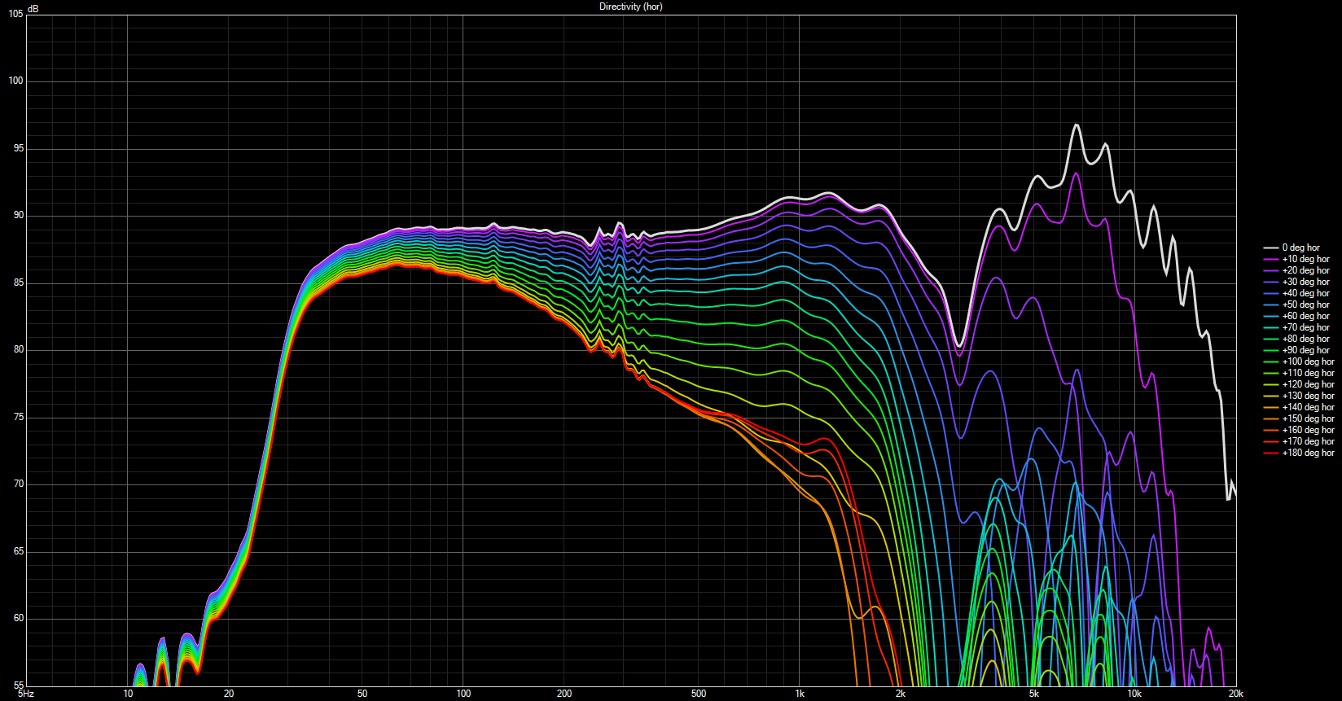Click the 2k label on the frequency axis
The image size is (1342, 701).
(x=901, y=694)
